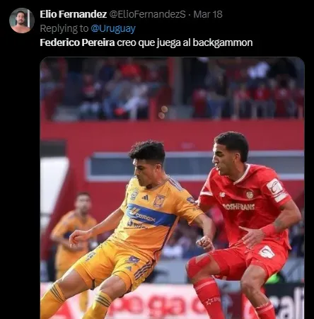Click the Tigres crest on yellow jersey

click(x=159, y=201)
